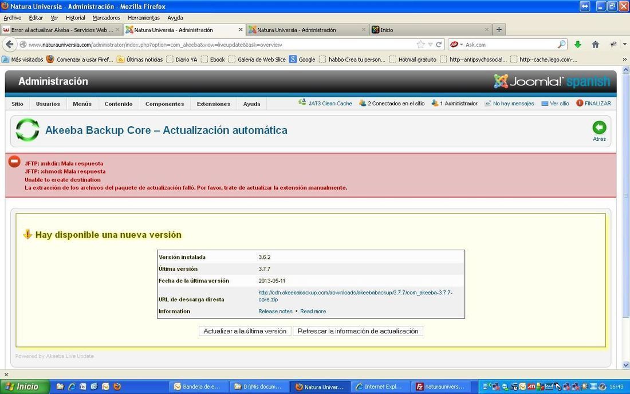Click the Firefox back navigation arrow
The width and height of the screenshot is (630, 394).
pos(10,45)
